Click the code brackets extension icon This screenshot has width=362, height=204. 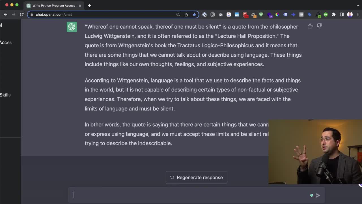[301, 15]
